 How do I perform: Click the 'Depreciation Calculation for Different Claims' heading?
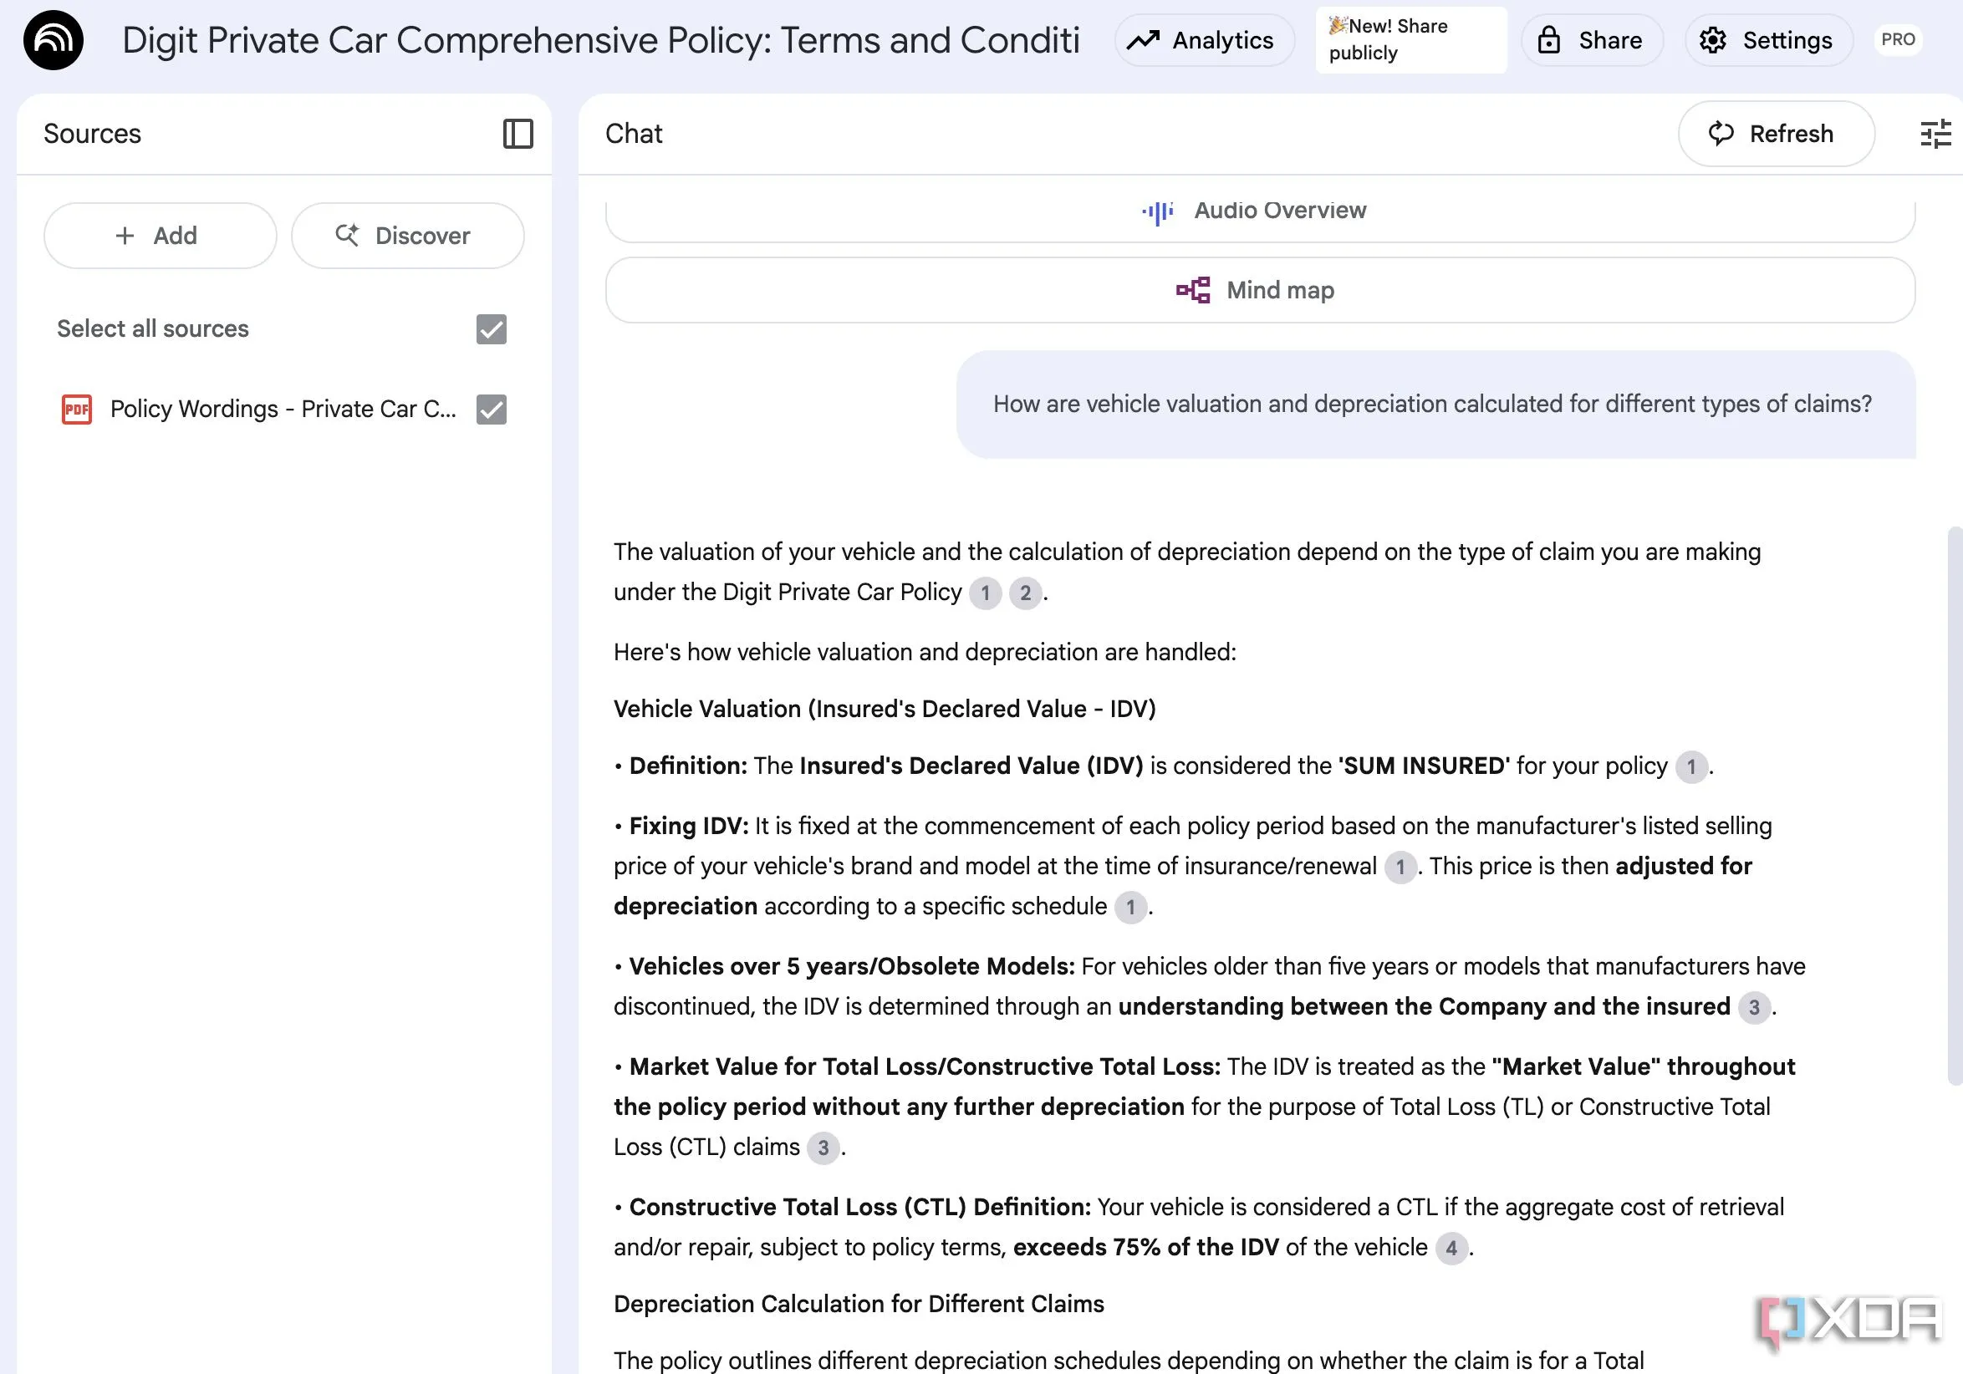859,1304
